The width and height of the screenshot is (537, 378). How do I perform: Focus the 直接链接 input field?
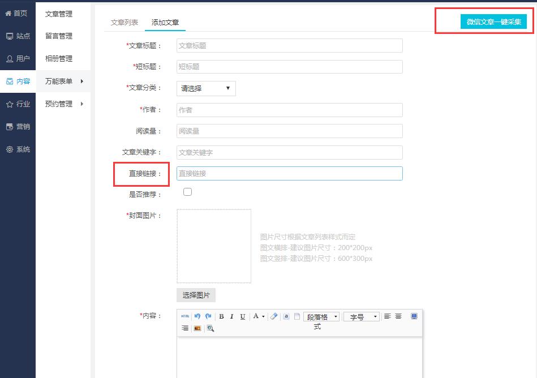click(x=289, y=174)
